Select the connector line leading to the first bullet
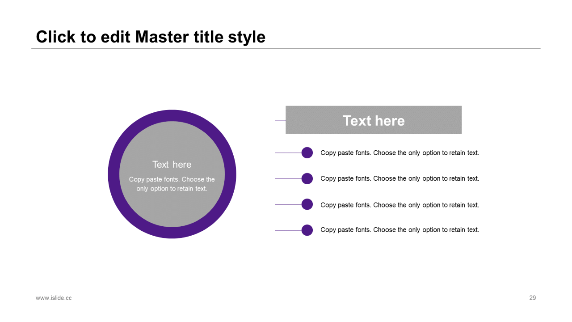Image resolution: width=572 pixels, height=322 pixels. click(x=288, y=153)
